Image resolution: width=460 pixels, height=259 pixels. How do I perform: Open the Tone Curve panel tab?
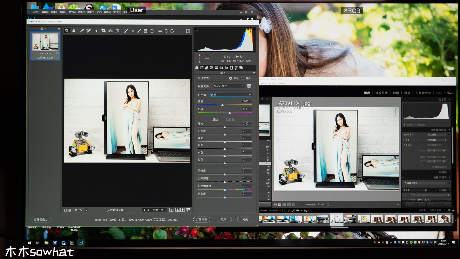tap(202, 68)
